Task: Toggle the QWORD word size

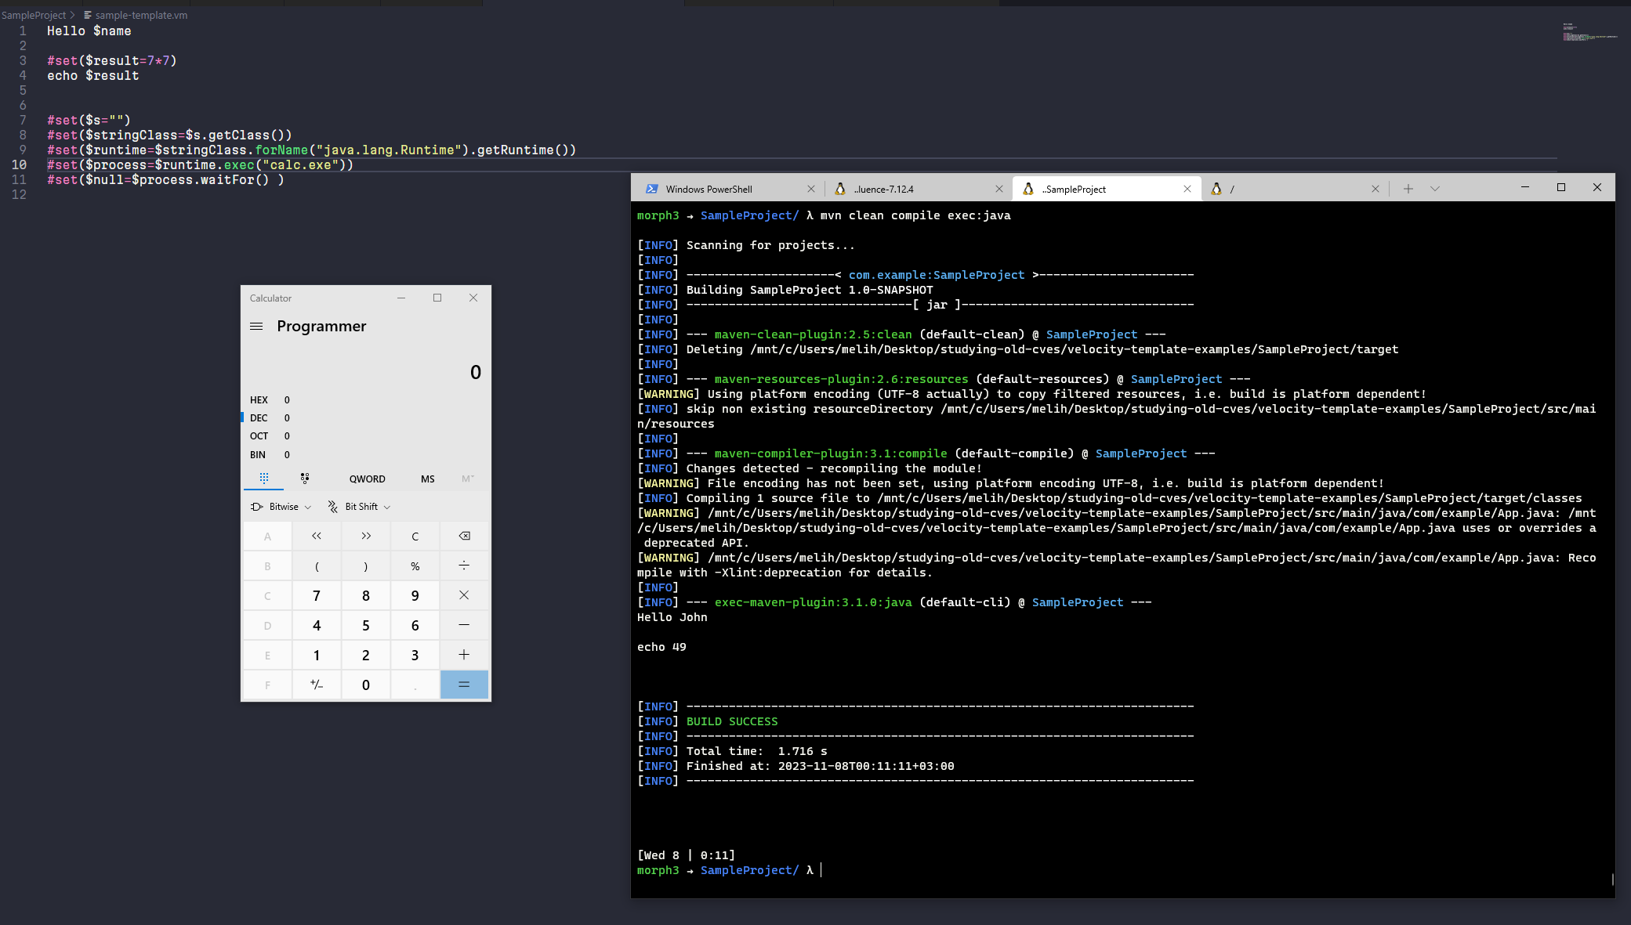Action: click(x=368, y=479)
